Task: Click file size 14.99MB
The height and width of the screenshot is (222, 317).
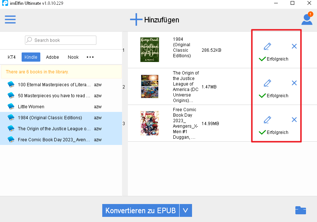Action: pyautogui.click(x=210, y=123)
